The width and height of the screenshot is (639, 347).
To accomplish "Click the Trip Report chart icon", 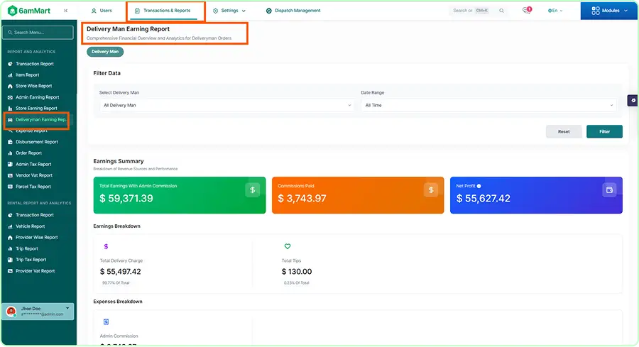I will click(x=10, y=249).
